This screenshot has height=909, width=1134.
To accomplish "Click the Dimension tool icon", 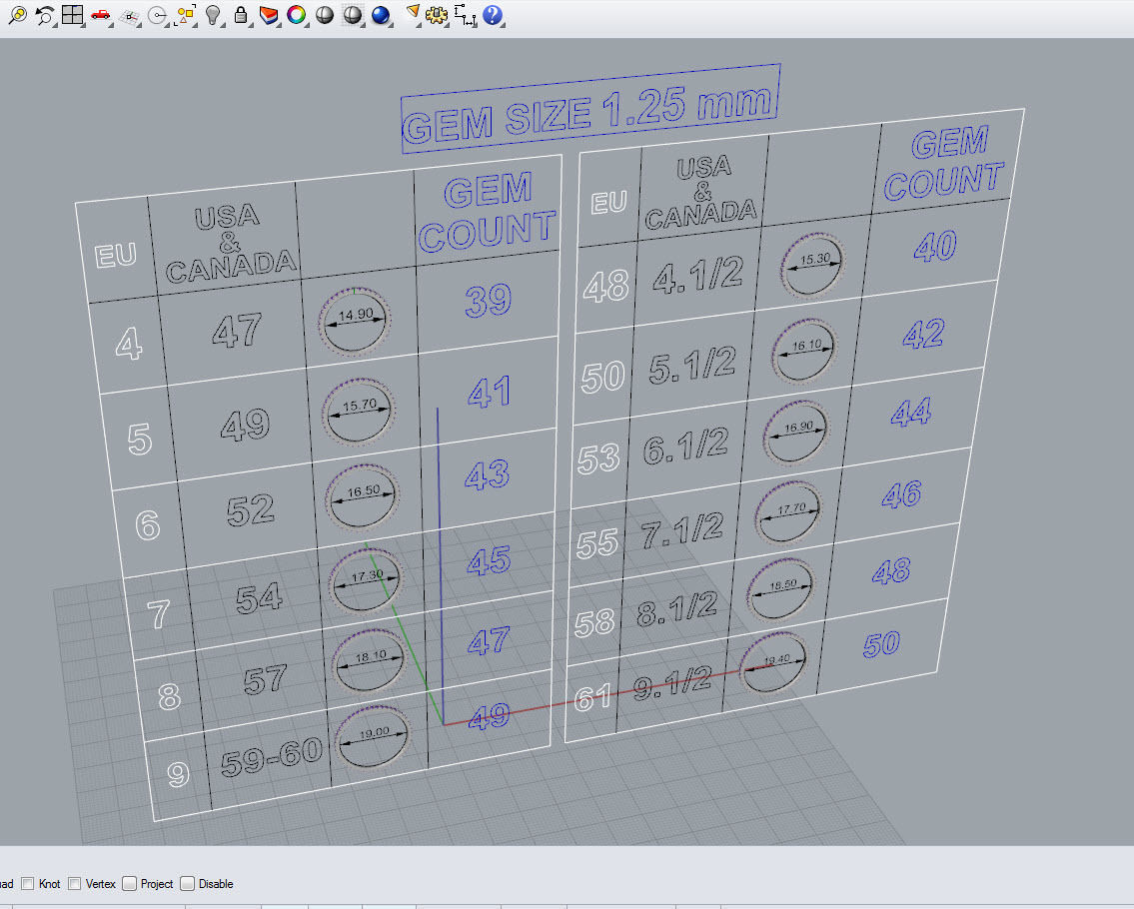I will point(465,14).
